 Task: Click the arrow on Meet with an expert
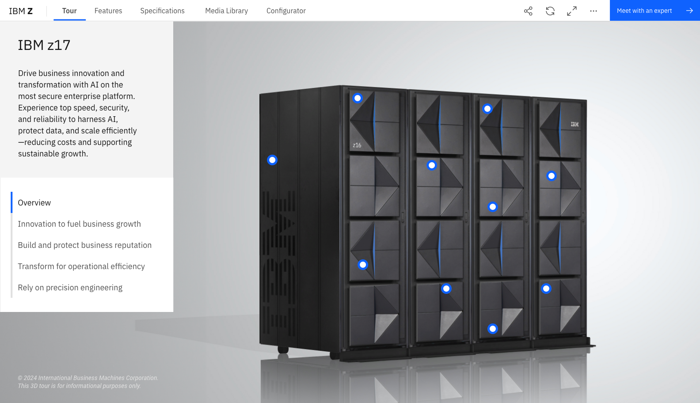689,11
